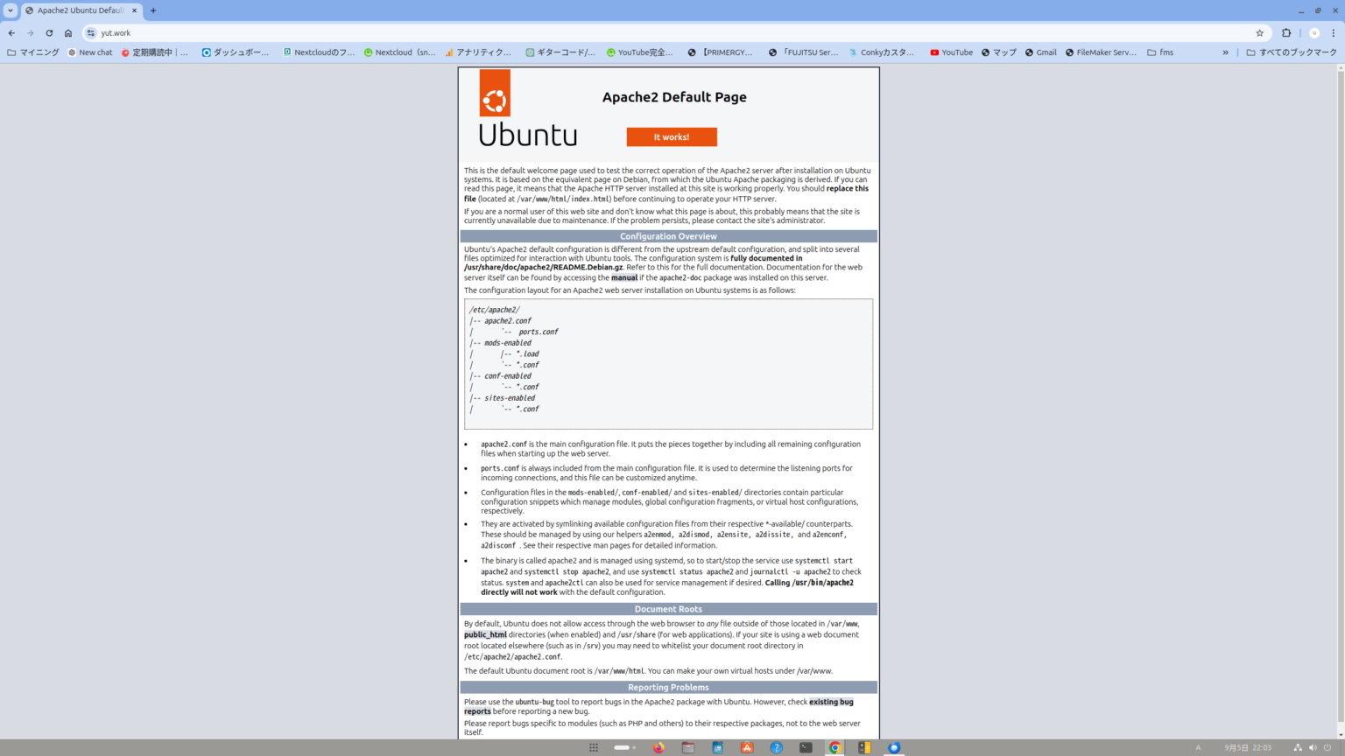Click the 'manual' link in Configuration Overview
This screenshot has width=1345, height=756.
(624, 277)
